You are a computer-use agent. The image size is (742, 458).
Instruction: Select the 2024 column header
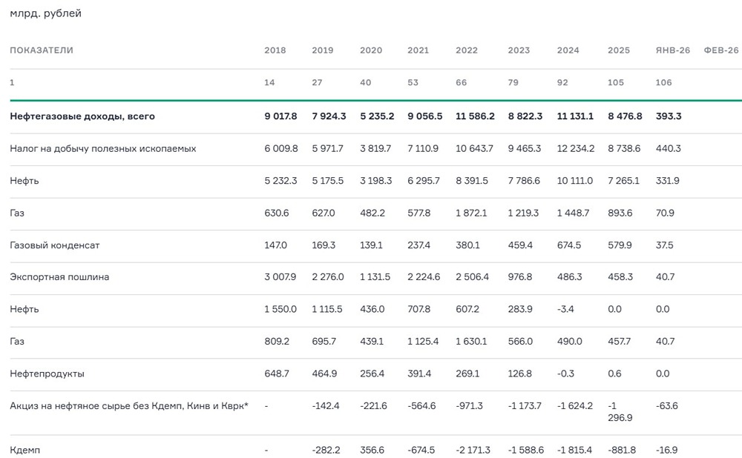tap(568, 50)
